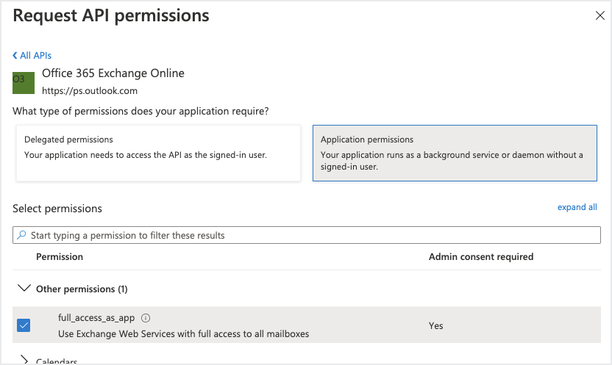This screenshot has width=612, height=365.
Task: Click the Yes admin consent value
Action: 435,325
